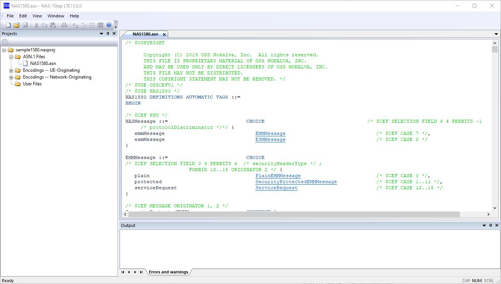This screenshot has height=284, width=501.
Task: Click editor scroll right arrow
Action: [x=489, y=214]
